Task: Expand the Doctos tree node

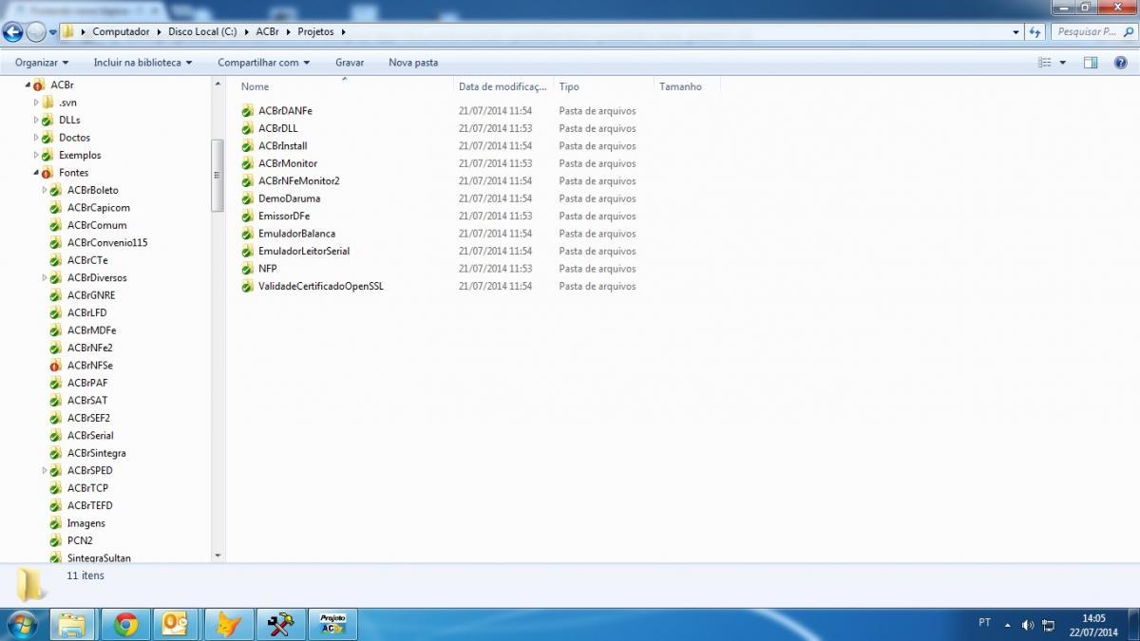Action: (36, 138)
